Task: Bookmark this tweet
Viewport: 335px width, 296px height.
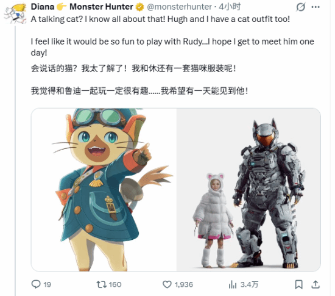Action: click(298, 284)
